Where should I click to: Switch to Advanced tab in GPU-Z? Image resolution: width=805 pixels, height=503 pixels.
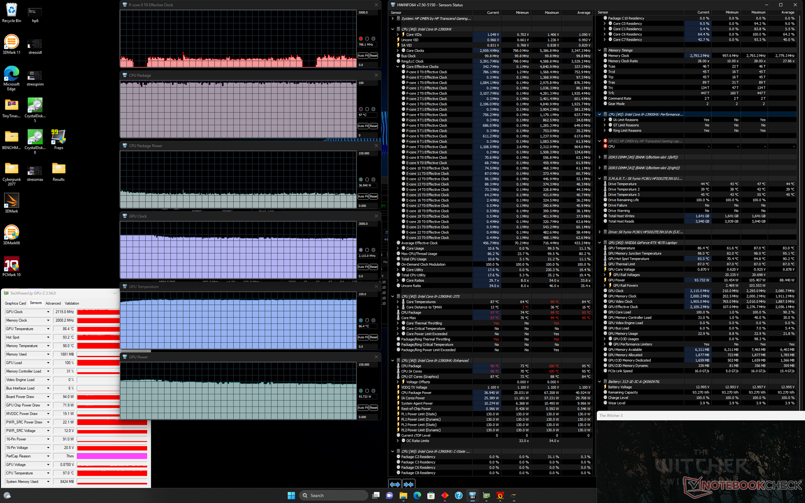click(53, 303)
